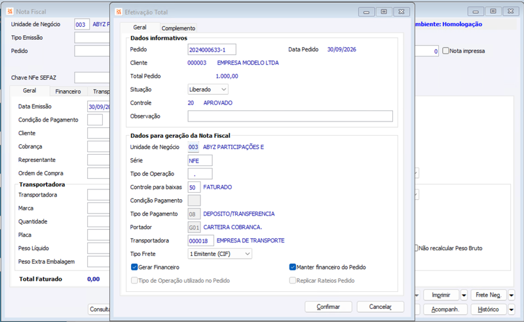Click the Pedido field 2024000633-1
524x322 pixels.
click(212, 50)
